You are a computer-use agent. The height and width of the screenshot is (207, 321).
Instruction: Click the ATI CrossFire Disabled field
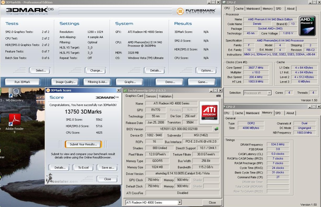182,193
